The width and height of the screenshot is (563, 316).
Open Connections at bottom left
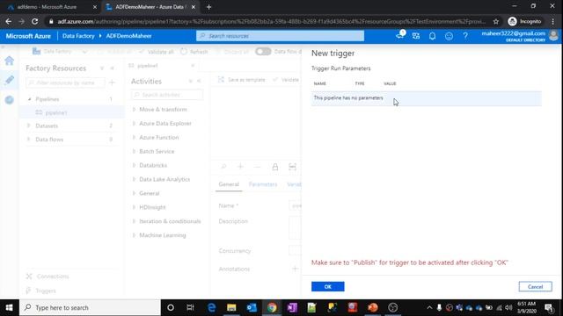point(48,276)
